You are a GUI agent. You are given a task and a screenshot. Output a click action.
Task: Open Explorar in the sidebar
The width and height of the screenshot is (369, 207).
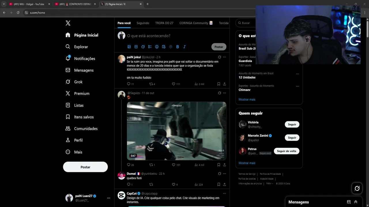[x=77, y=47]
